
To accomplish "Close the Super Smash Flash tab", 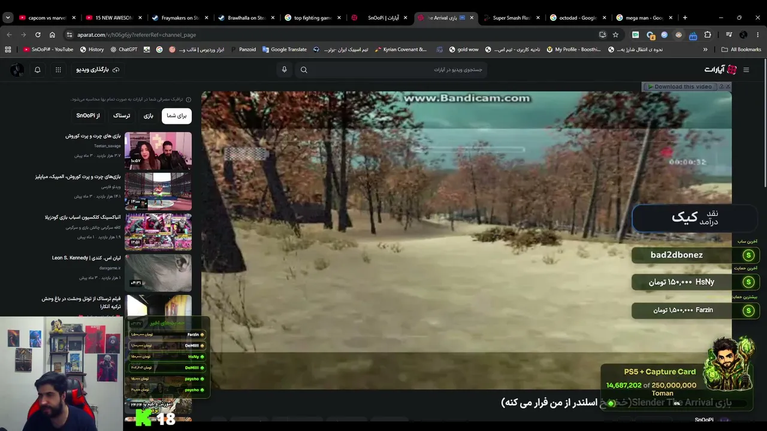I will pos(538,18).
